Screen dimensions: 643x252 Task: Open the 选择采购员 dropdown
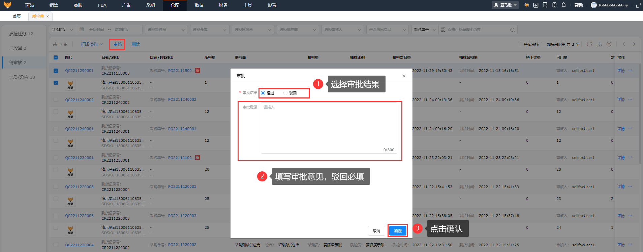tap(166, 30)
